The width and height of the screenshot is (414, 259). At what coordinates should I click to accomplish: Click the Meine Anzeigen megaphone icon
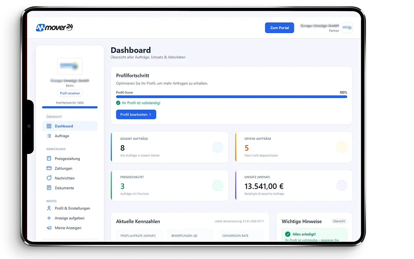(x=49, y=228)
